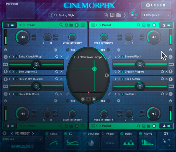Remove Spicy Crunch Wrap 1 with X
Image resolution: width=176 pixels, height=152 pixels.
point(61,57)
